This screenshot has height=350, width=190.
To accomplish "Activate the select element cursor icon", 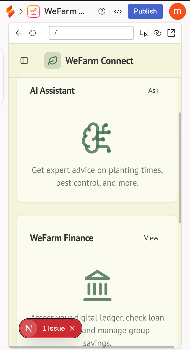I will tap(144, 33).
